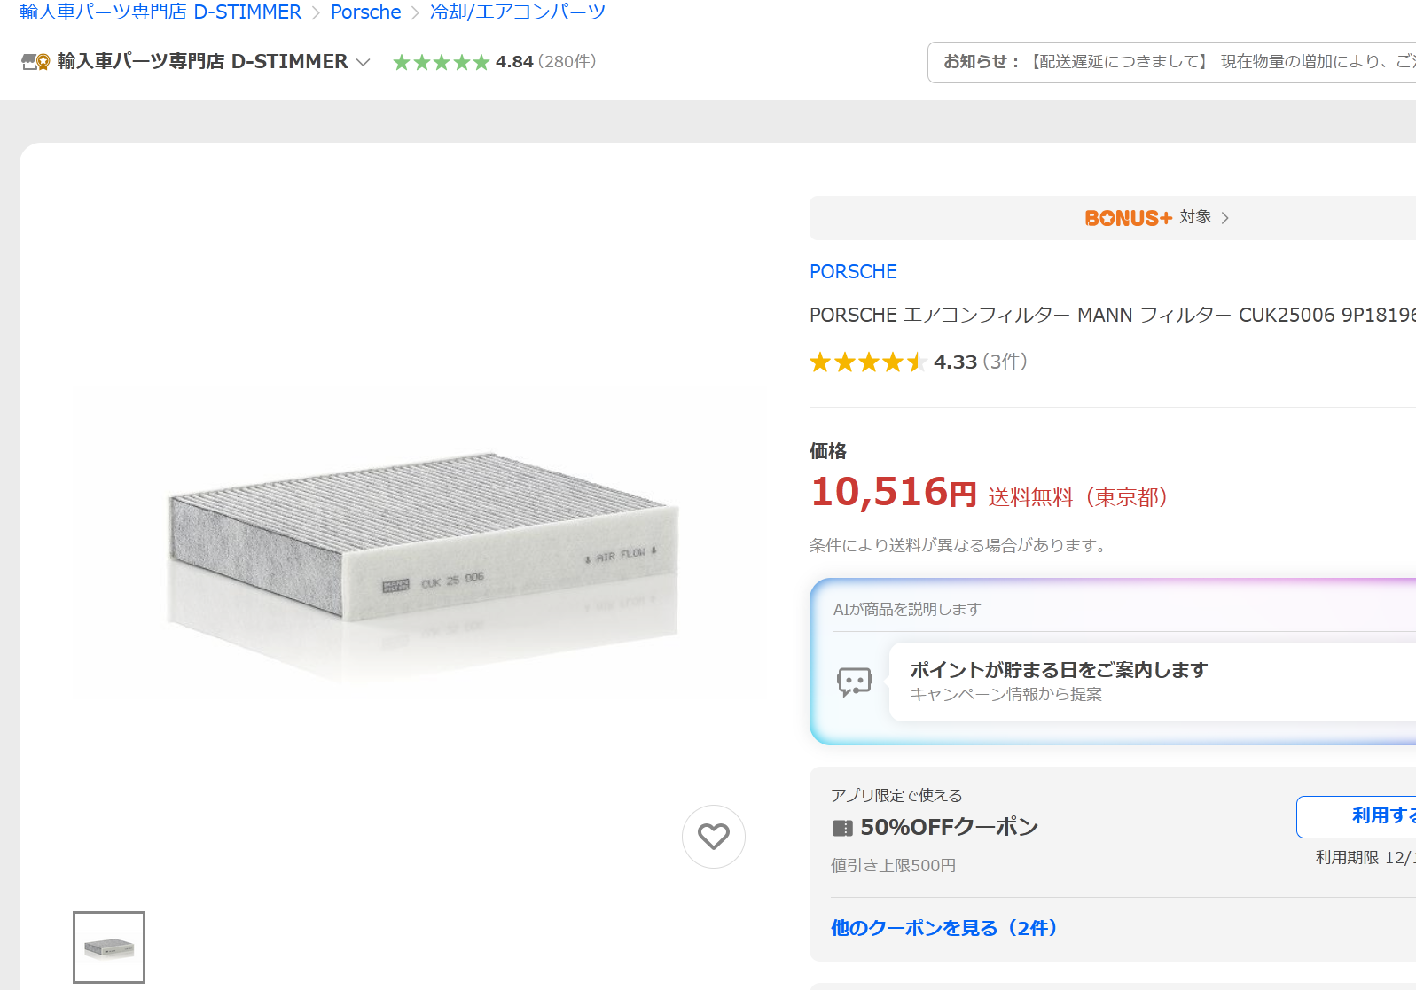Click the AI chat bubble icon
This screenshot has height=990, width=1416.
[x=854, y=682]
